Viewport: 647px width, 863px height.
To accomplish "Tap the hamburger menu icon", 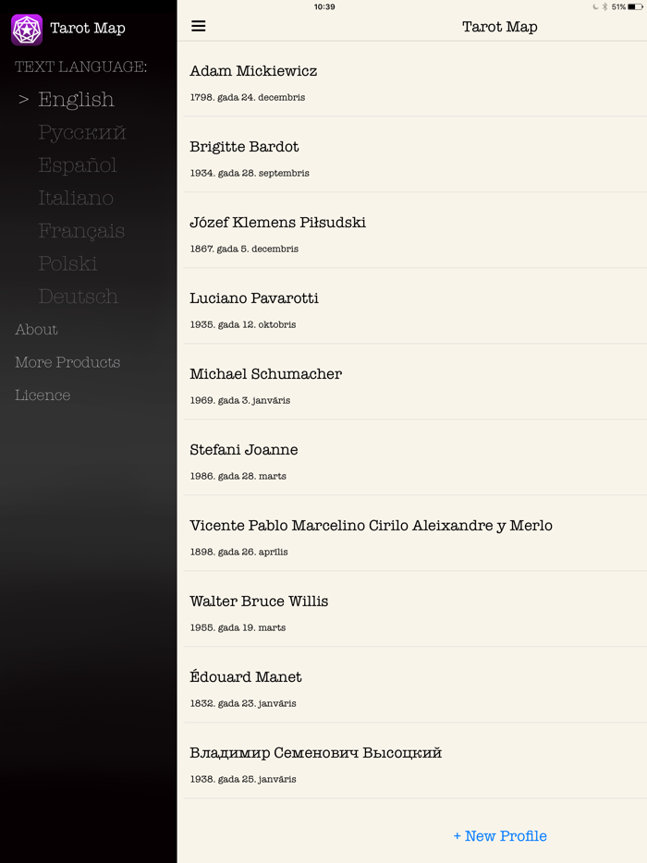I will click(199, 26).
